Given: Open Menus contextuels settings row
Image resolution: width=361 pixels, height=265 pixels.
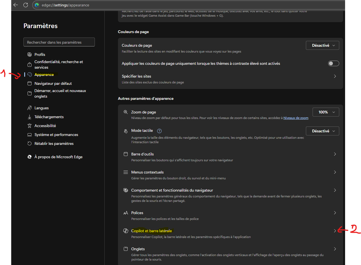Looking at the screenshot, I should coord(231,175).
